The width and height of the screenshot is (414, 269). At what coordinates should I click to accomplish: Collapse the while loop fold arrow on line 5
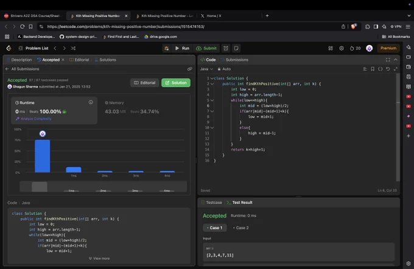coord(212,100)
